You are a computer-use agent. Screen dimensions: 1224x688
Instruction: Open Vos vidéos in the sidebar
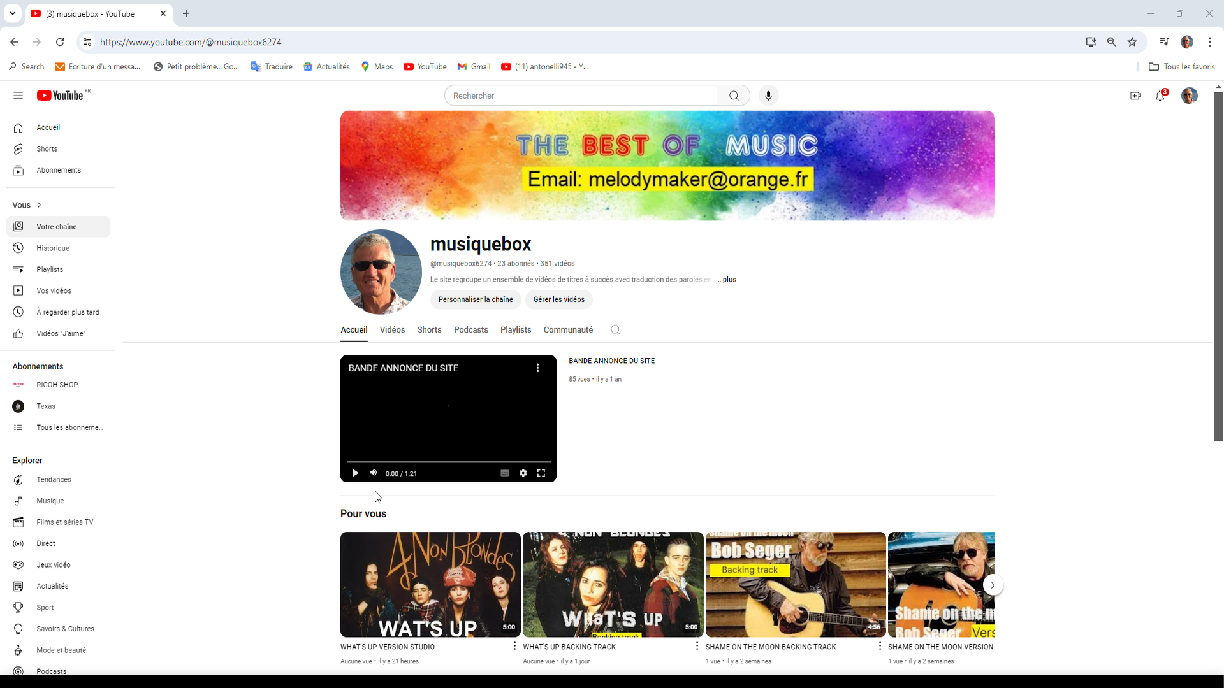tap(58, 290)
